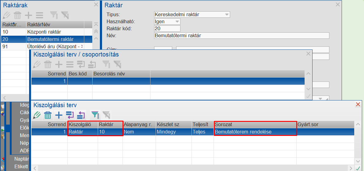364x171 pixels.
Task: Click the clear filter icon in Kiszolgálási terv toolbar
Action: tap(106, 115)
